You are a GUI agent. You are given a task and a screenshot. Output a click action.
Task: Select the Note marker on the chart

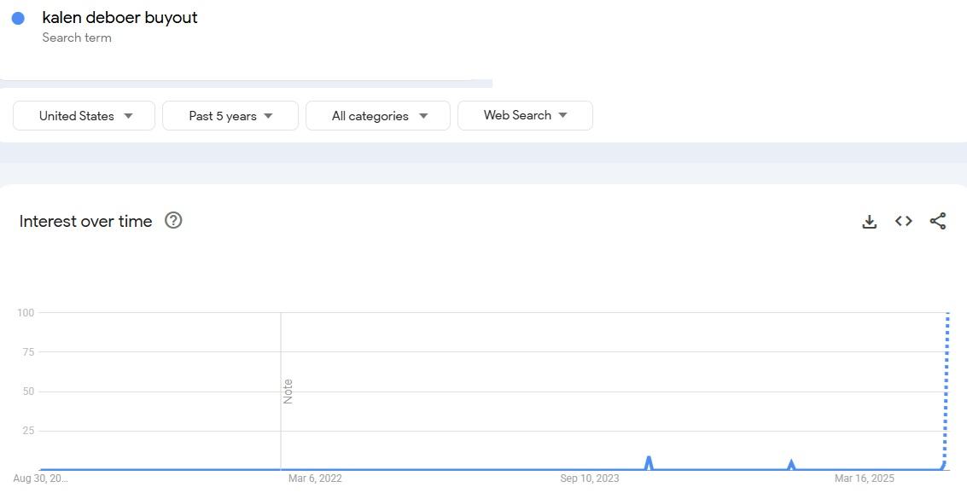coord(288,391)
